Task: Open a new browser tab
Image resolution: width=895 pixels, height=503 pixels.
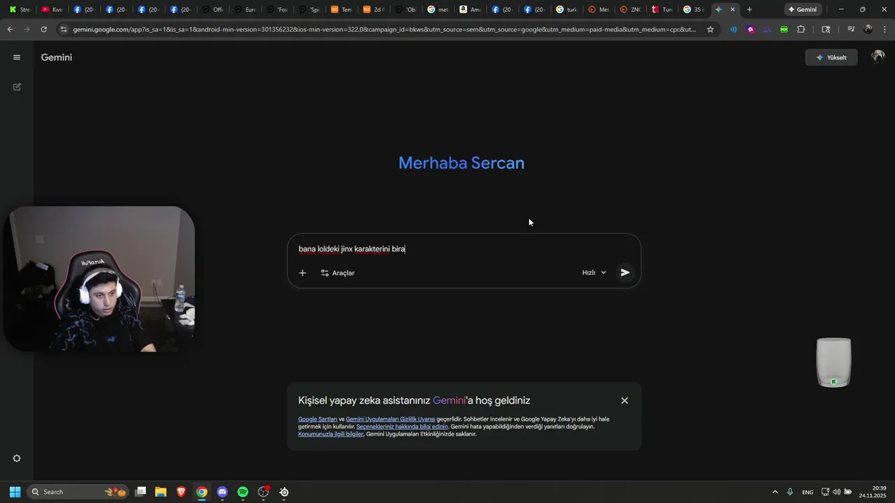Action: [750, 10]
